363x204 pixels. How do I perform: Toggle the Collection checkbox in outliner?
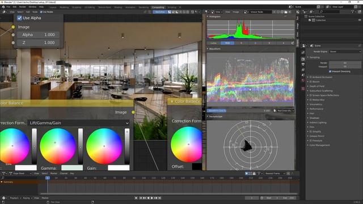tap(310, 20)
